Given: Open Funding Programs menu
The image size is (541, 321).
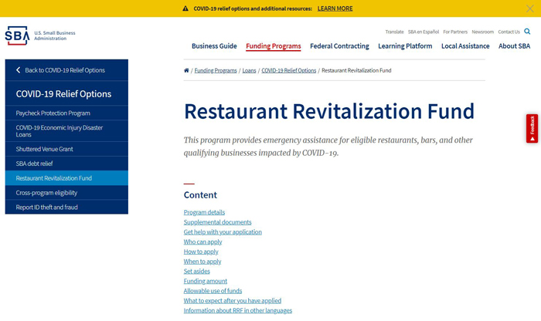Looking at the screenshot, I should click(274, 46).
